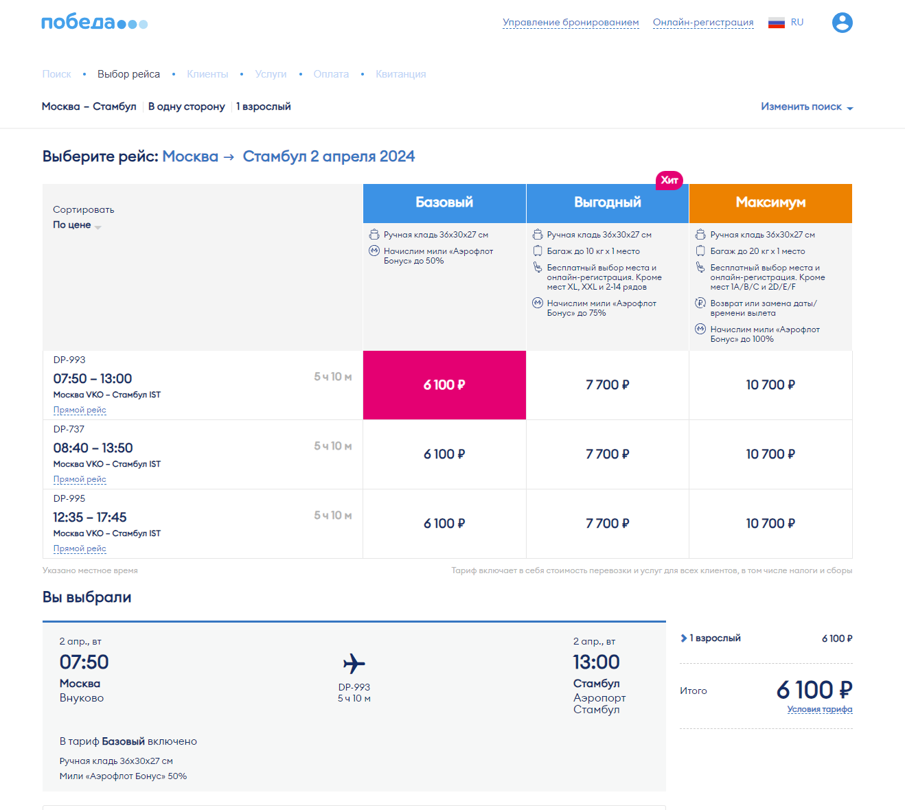Click the refund ruble icon under Максимум
905x810 pixels.
pos(700,303)
